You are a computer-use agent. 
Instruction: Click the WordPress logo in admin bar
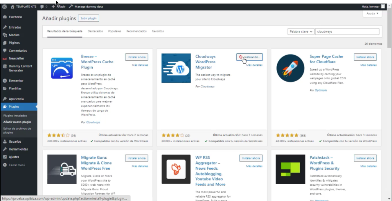click(4, 6)
